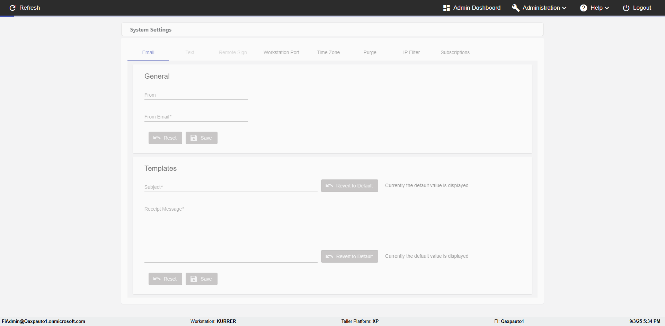Click Workstation: KURRER in status bar
The width and height of the screenshot is (665, 326).
pyautogui.click(x=213, y=321)
